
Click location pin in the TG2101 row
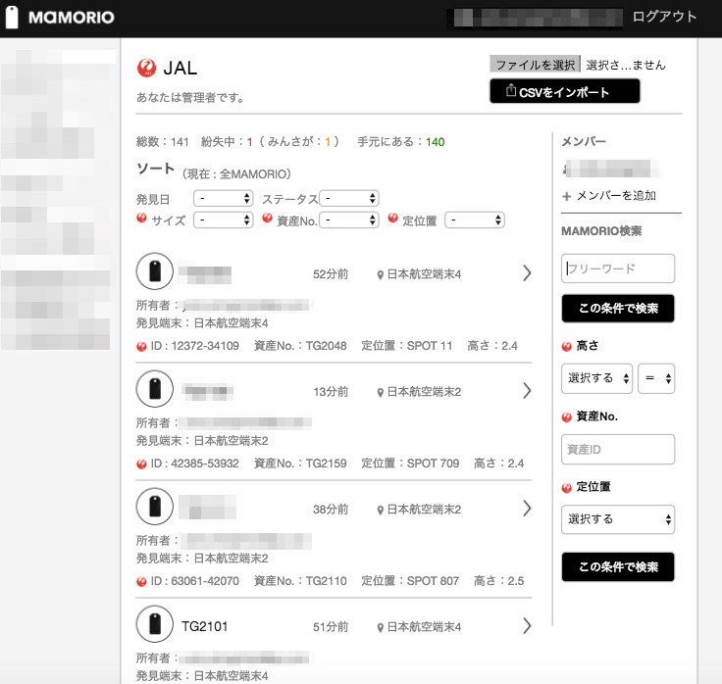click(381, 627)
